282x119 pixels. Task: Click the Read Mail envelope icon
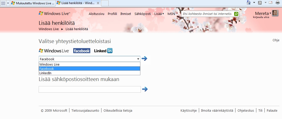271,3
